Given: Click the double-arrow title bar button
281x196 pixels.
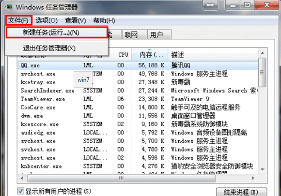Looking at the screenshot, I should tap(210, 5).
